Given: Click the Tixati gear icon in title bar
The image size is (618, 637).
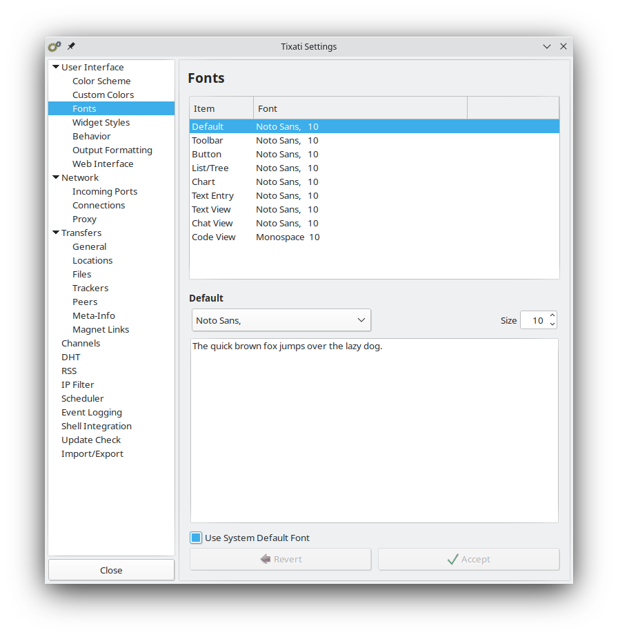Looking at the screenshot, I should click(54, 46).
